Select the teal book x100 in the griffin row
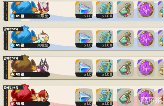 (105, 39)
